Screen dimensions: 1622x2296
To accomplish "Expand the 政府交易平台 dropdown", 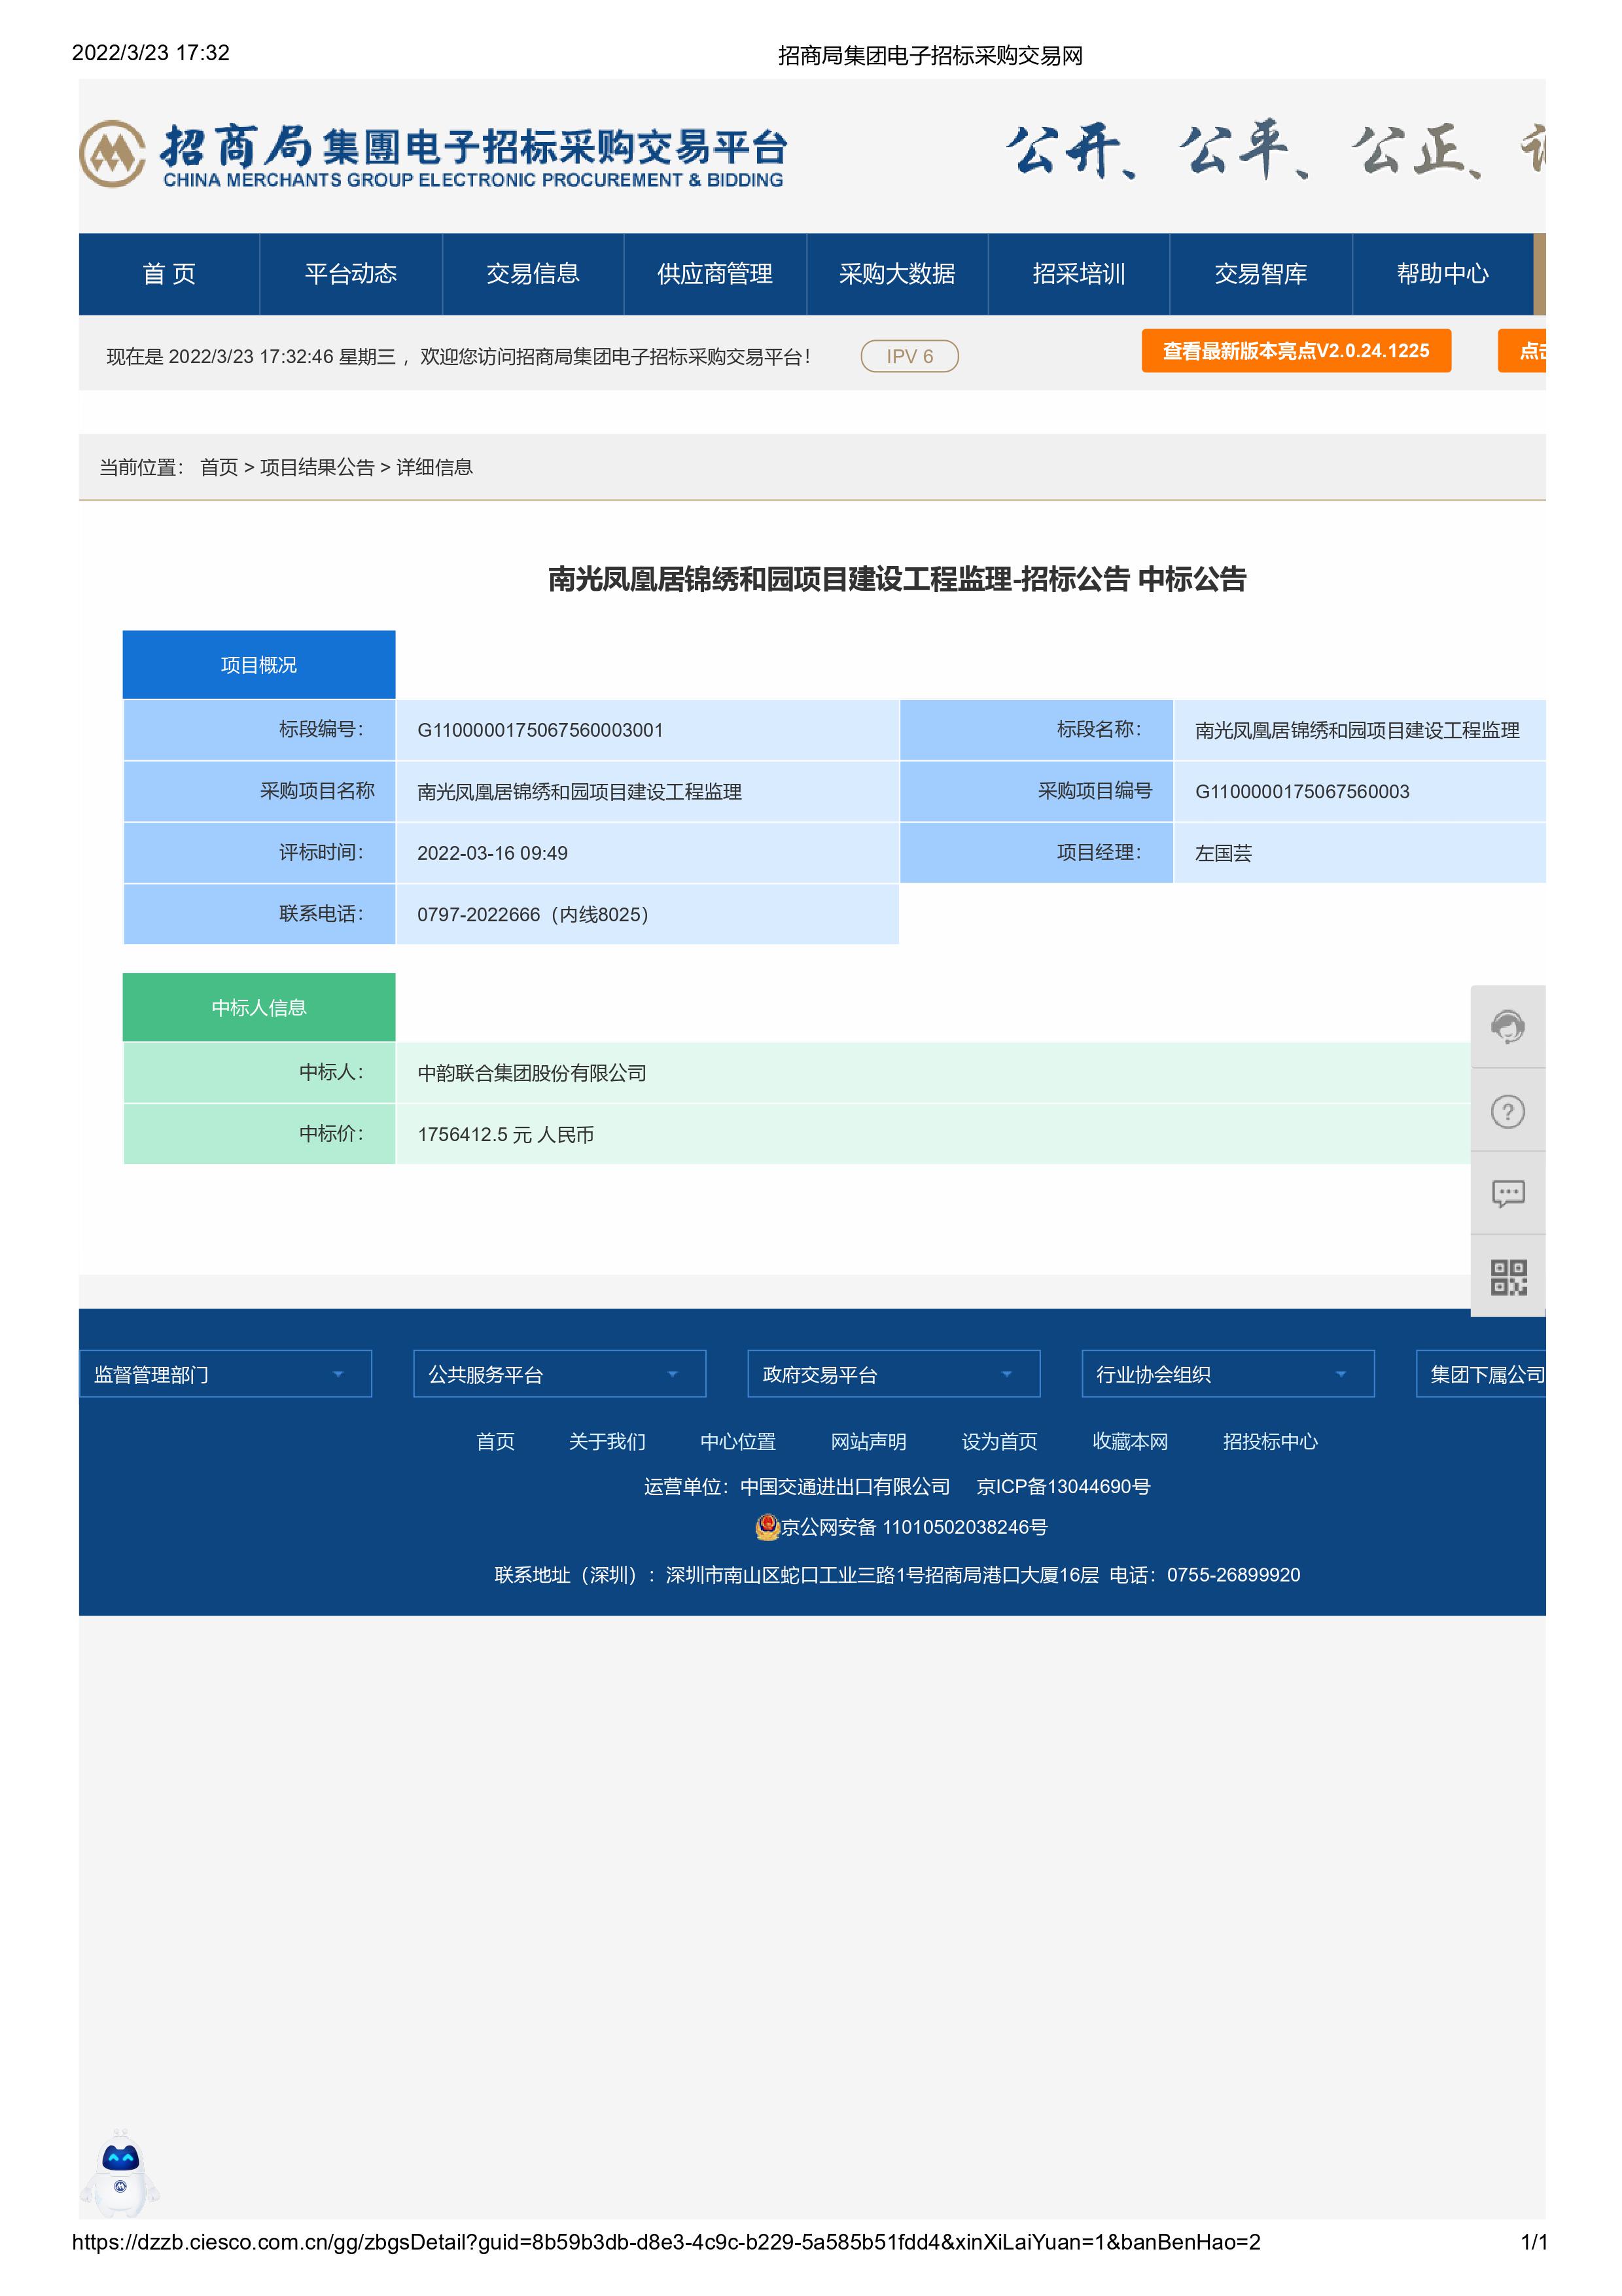I will pos(893,1374).
